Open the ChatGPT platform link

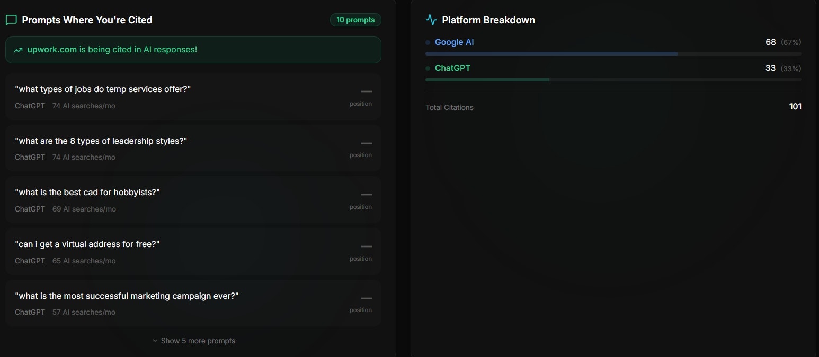(452, 68)
